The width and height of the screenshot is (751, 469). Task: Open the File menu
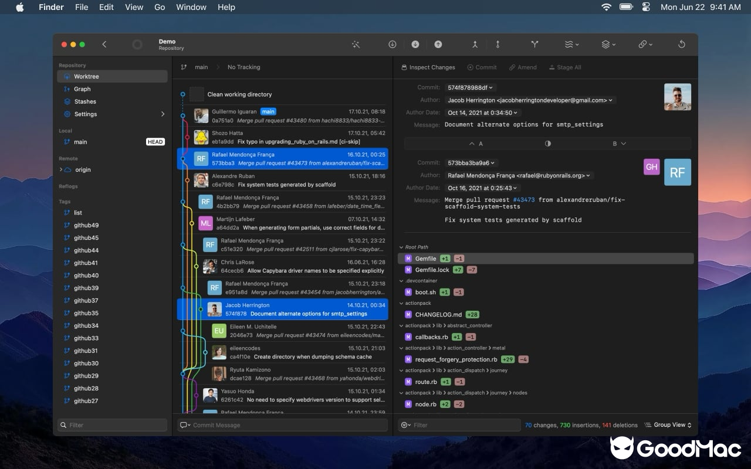point(82,7)
